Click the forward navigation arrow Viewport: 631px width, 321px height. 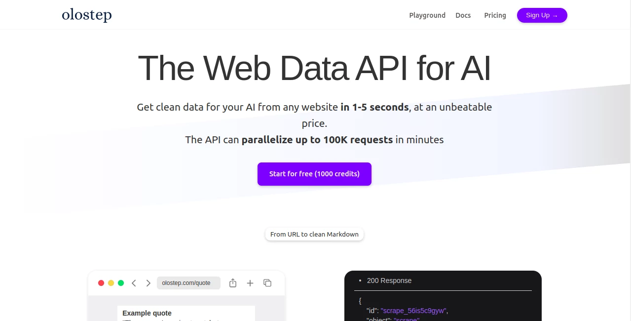click(148, 283)
